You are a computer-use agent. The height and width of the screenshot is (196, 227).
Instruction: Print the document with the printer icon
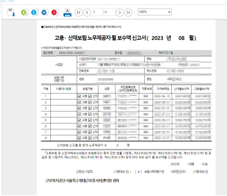[x=67, y=13]
